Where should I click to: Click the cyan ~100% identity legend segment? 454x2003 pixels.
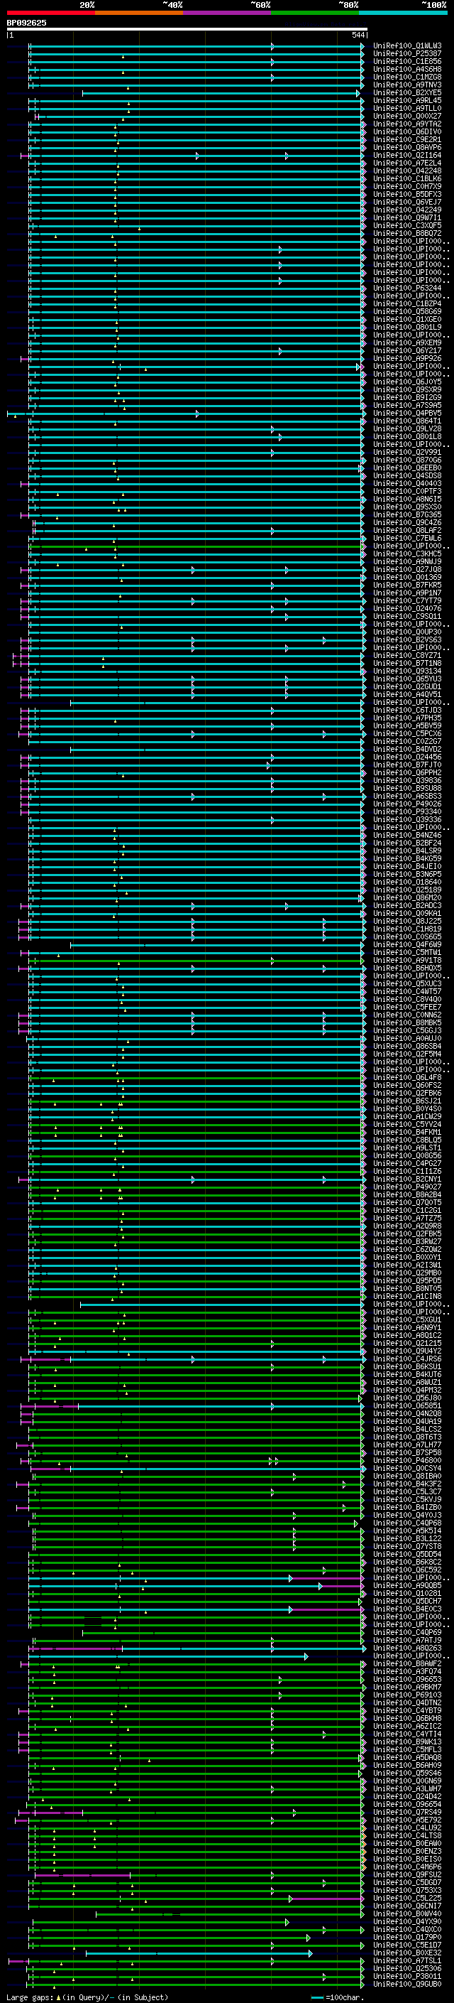pyautogui.click(x=403, y=13)
